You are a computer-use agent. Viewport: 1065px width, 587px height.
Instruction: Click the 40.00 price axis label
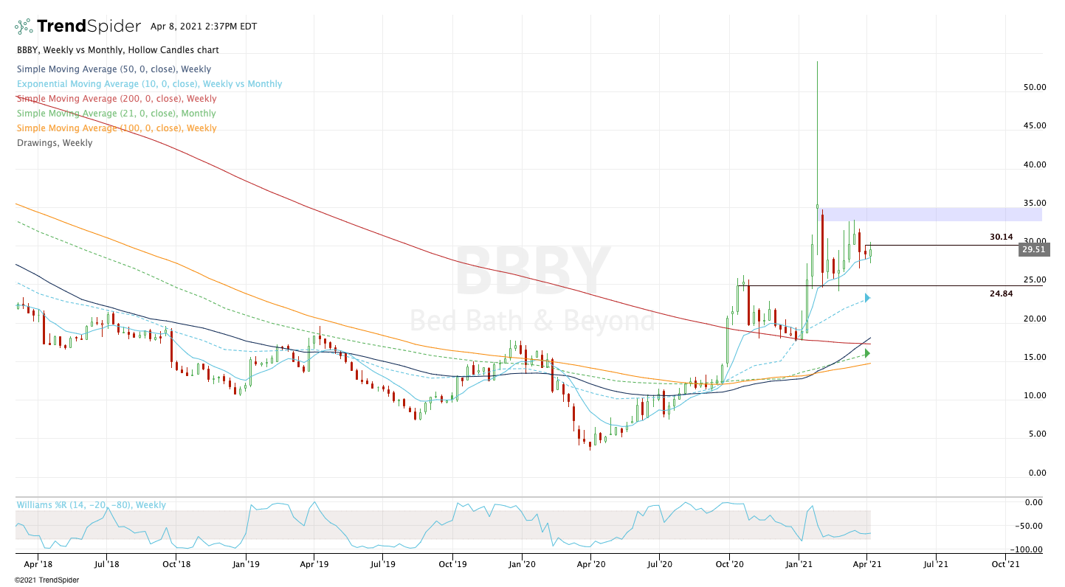(1034, 164)
